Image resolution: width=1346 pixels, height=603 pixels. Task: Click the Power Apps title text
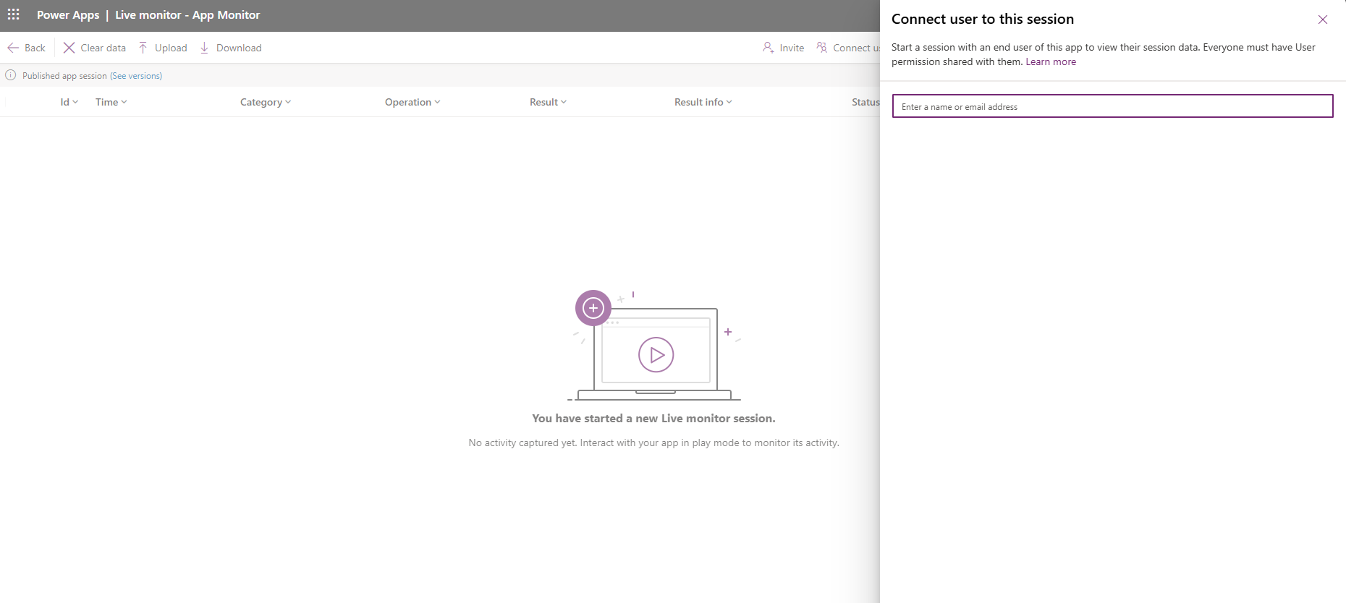68,15
